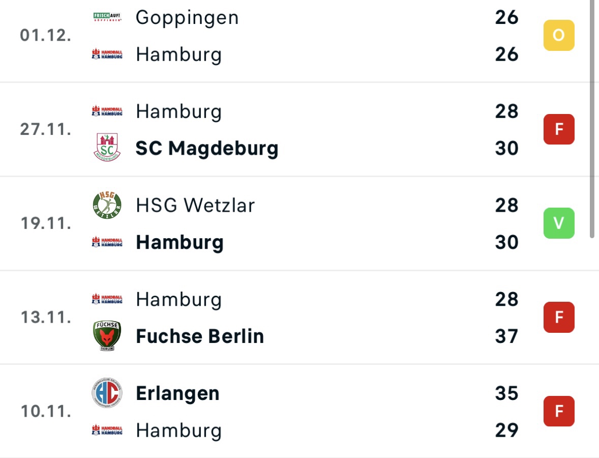Click the HSG Wetzlar round logo
This screenshot has width=599, height=458.
[107, 205]
